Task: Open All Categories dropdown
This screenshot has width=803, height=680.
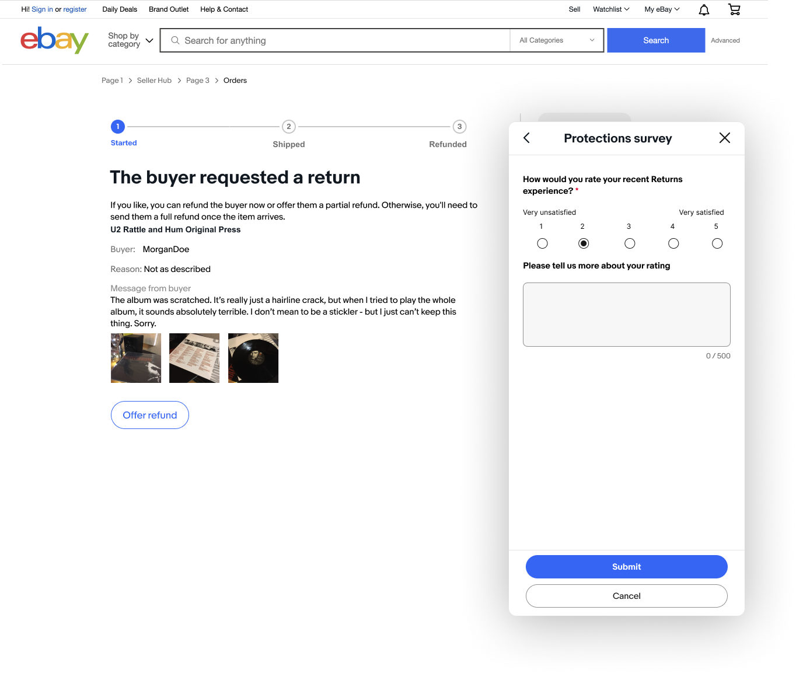Action: click(x=557, y=40)
